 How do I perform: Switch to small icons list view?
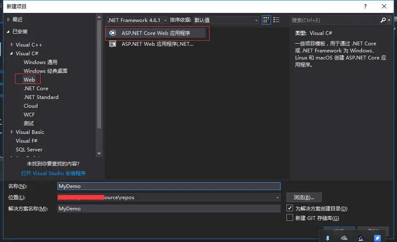point(276,20)
